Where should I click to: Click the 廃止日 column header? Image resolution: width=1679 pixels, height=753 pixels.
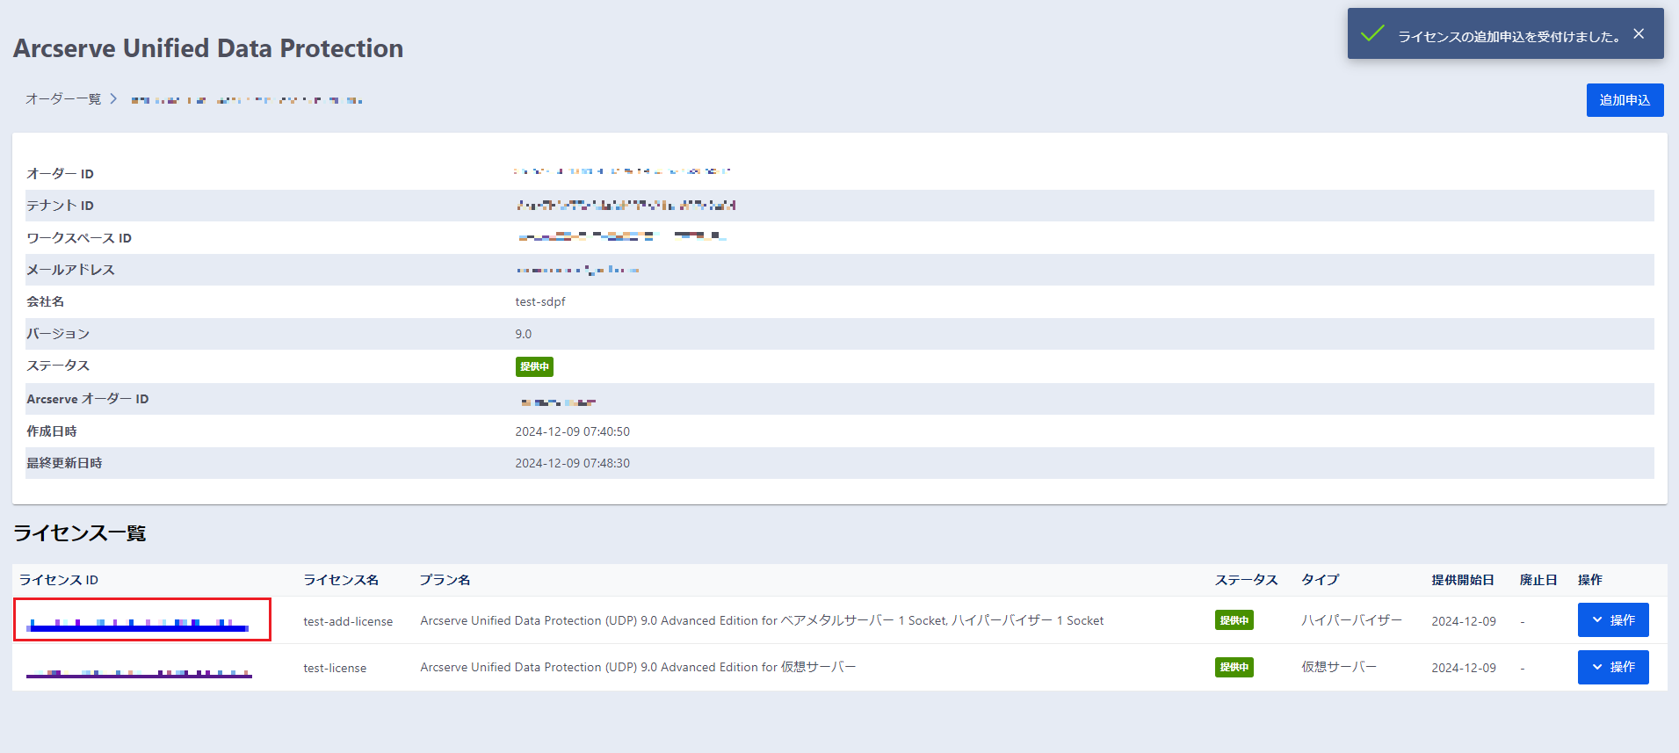tap(1538, 580)
